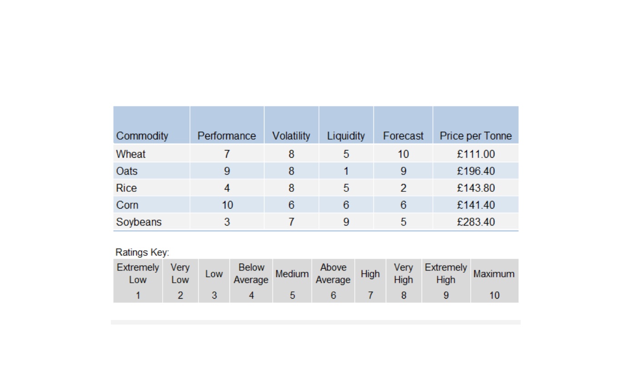Select Wheat's Liquidity value 5
The height and width of the screenshot is (370, 632).
[346, 154]
